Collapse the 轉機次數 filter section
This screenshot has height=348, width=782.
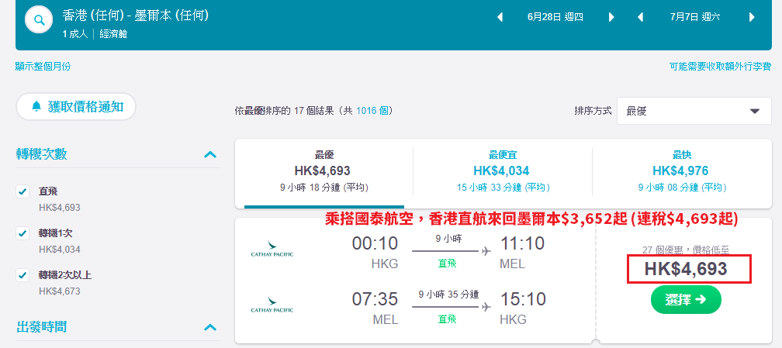point(210,154)
